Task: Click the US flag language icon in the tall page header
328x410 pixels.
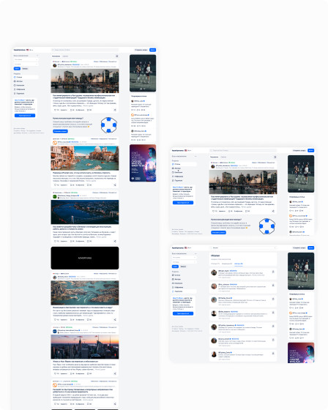Action: (28, 50)
